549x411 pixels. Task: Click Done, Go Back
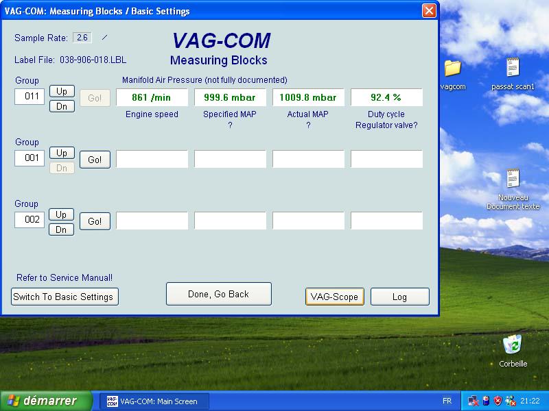[219, 294]
